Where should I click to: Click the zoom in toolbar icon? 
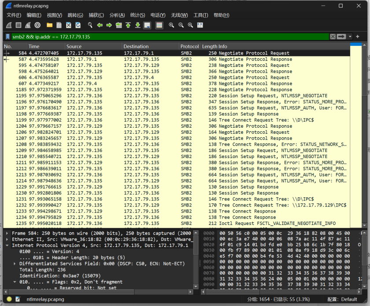point(171,26)
